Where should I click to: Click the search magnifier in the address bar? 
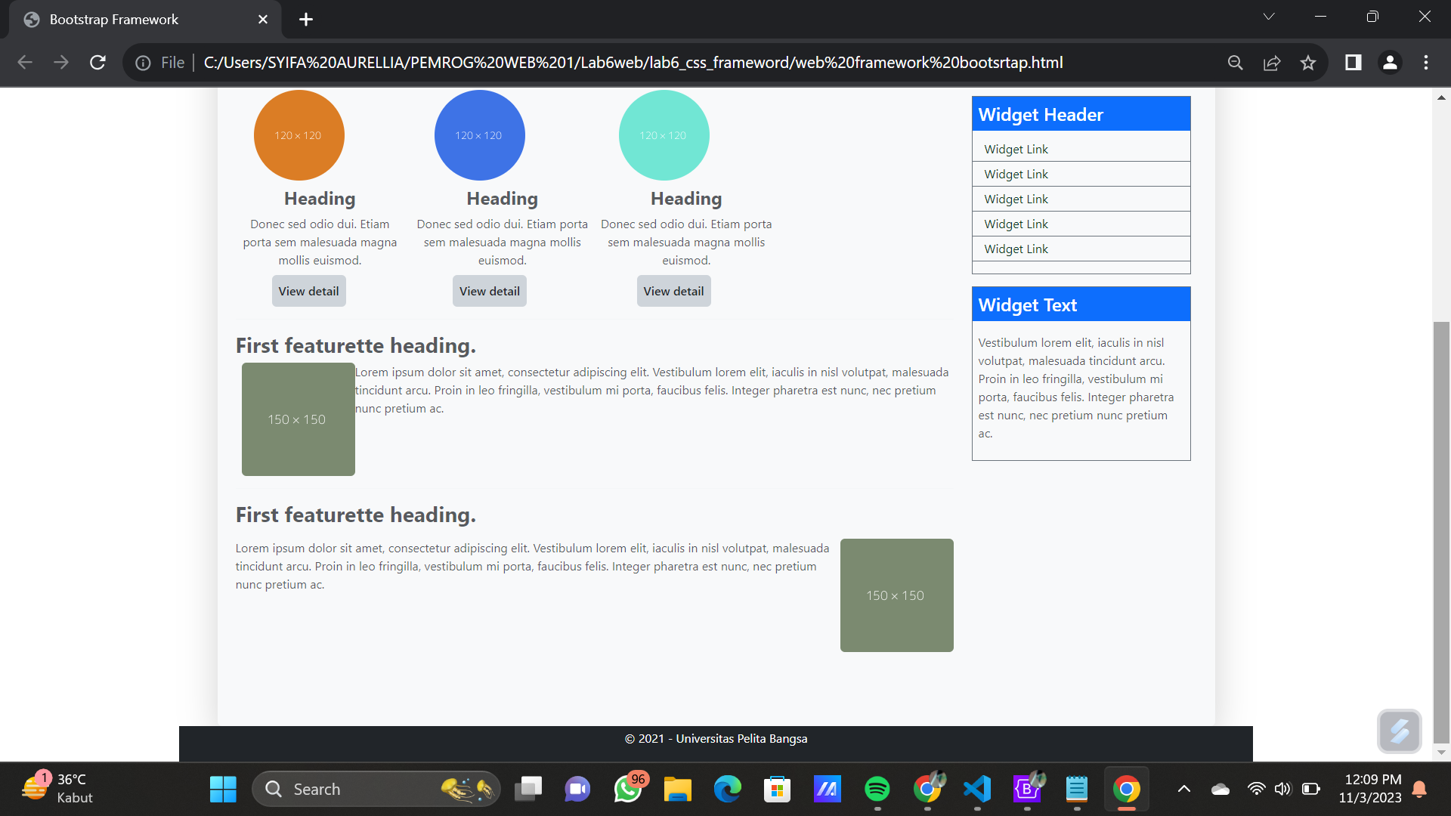point(1235,63)
